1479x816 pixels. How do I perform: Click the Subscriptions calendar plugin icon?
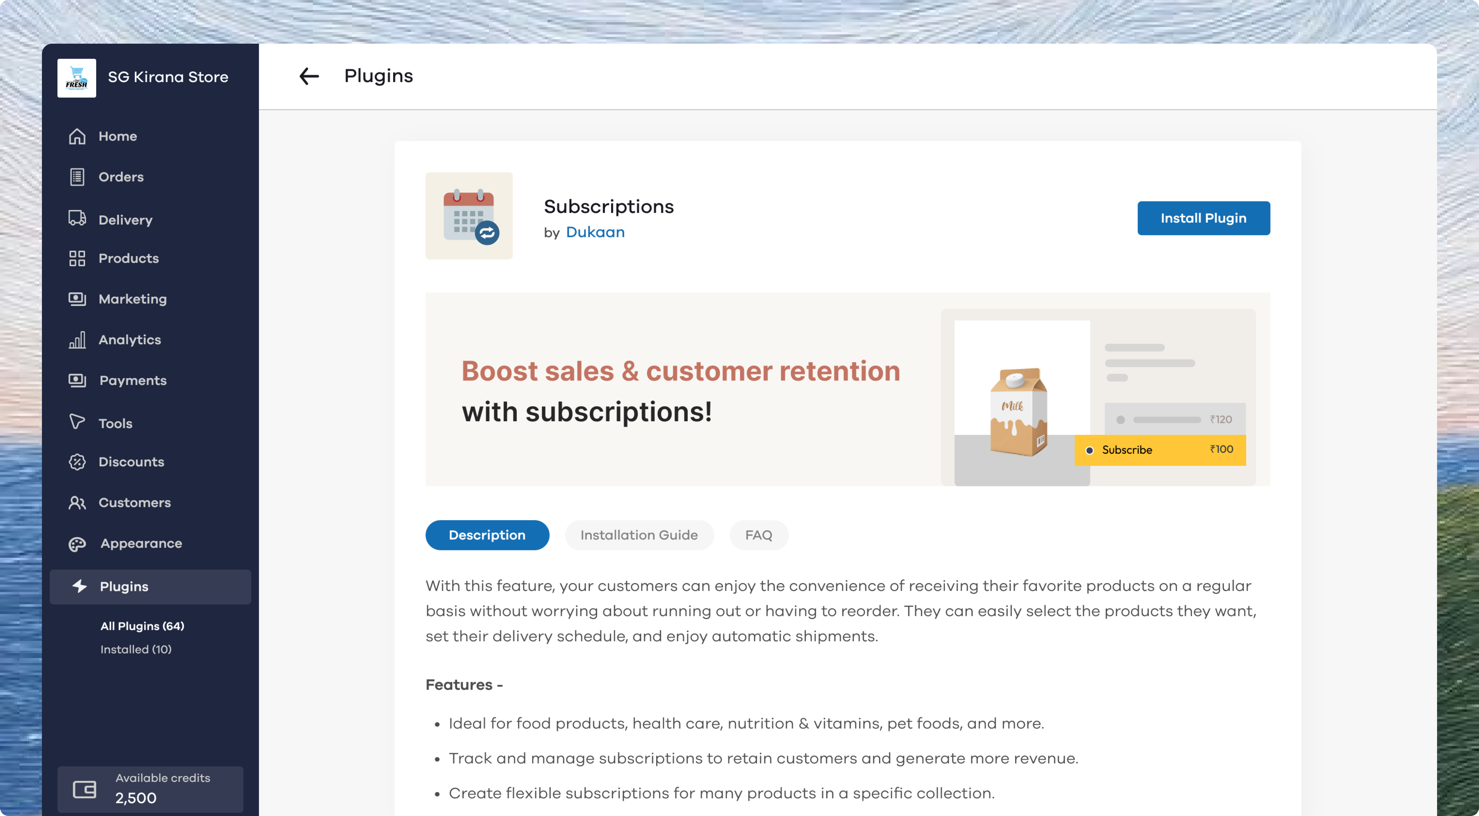pyautogui.click(x=469, y=216)
